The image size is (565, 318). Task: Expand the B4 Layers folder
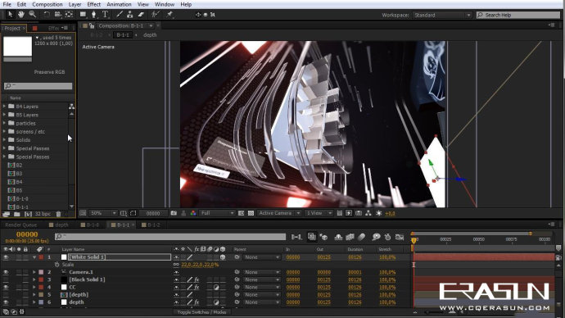click(x=4, y=107)
